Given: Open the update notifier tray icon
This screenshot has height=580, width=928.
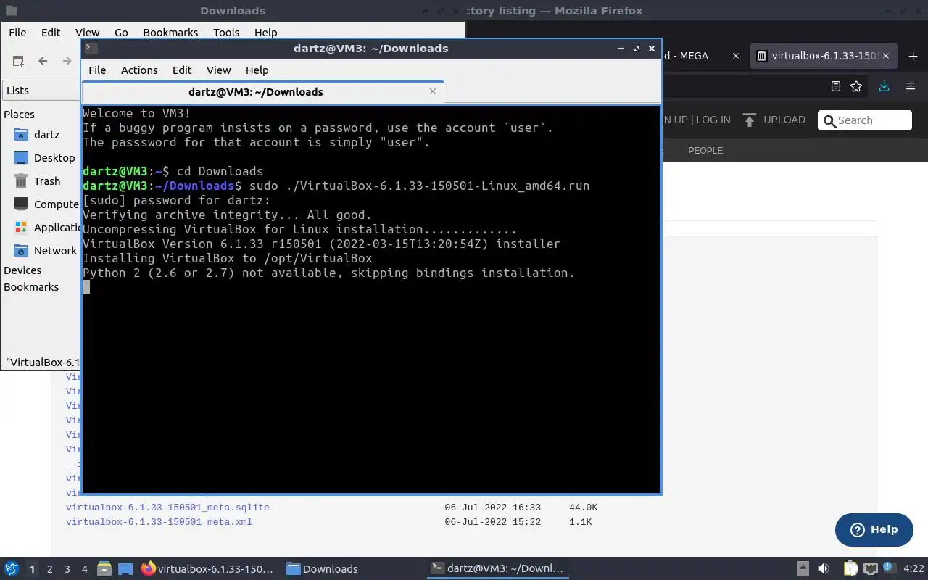Looking at the screenshot, I should tap(891, 569).
